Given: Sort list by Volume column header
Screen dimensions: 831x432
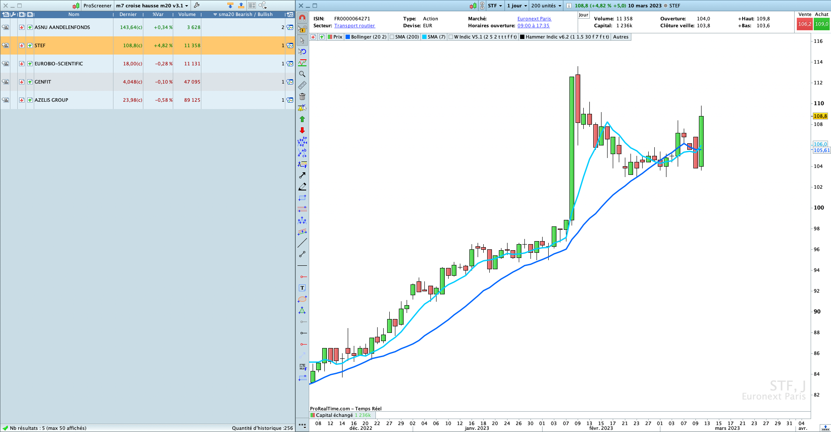Looking at the screenshot, I should coord(187,14).
